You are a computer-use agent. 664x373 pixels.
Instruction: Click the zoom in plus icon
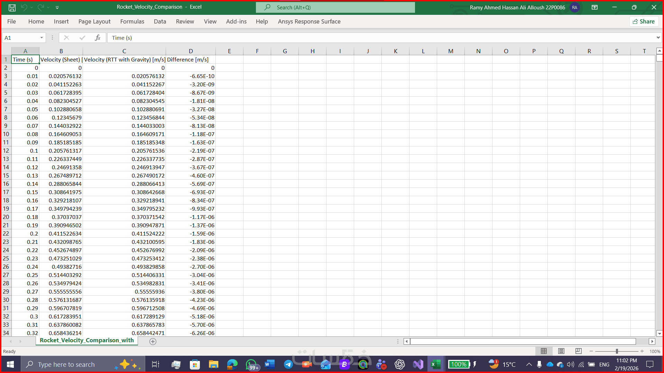642,351
